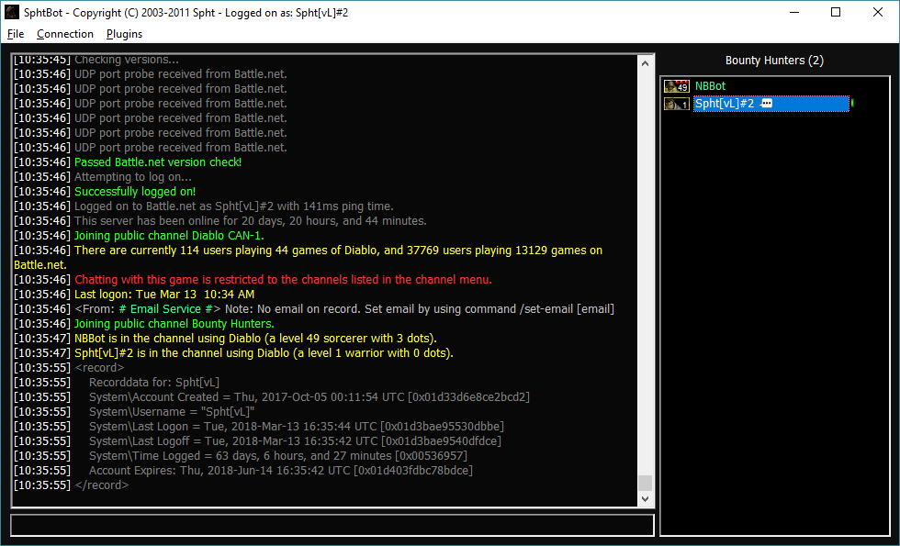Viewport: 900px width, 546px height.
Task: Click the red 'Chatting with this game is restricted' line
Action: coord(283,280)
